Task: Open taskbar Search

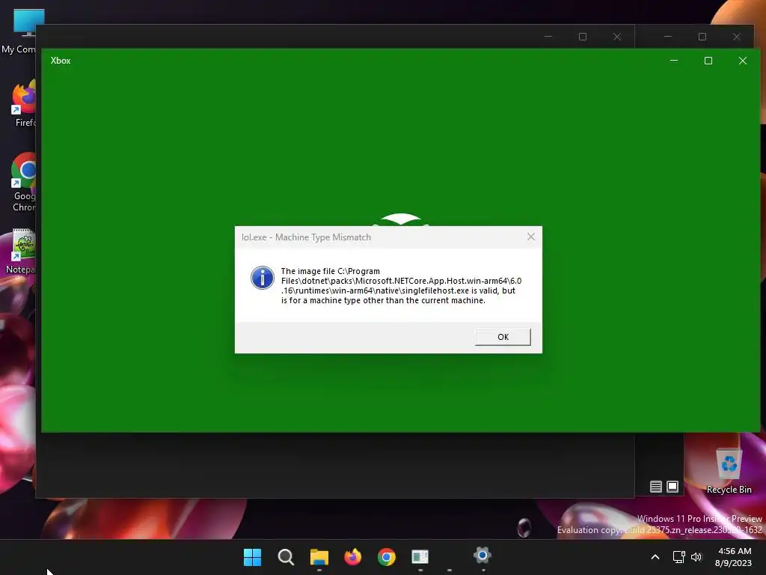Action: [x=286, y=557]
